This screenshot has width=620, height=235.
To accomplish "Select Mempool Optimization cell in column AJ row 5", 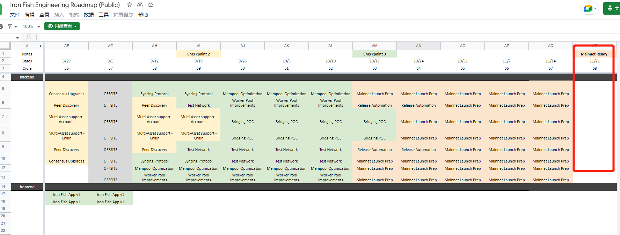I will [242, 89].
